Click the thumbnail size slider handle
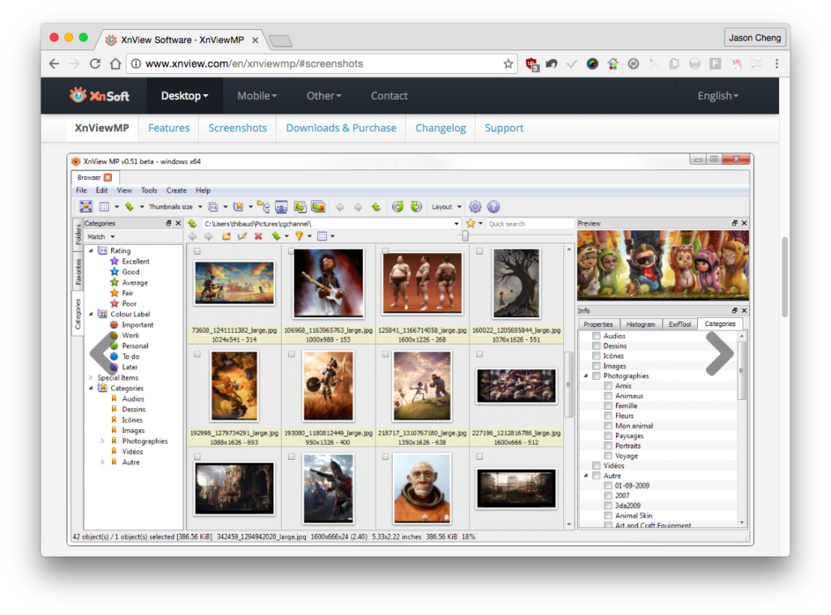The height and width of the screenshot is (615, 831). tap(465, 236)
